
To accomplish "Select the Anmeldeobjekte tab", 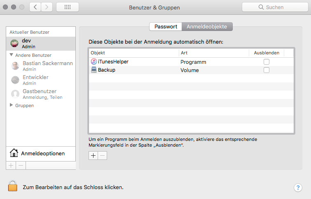I will (207, 26).
